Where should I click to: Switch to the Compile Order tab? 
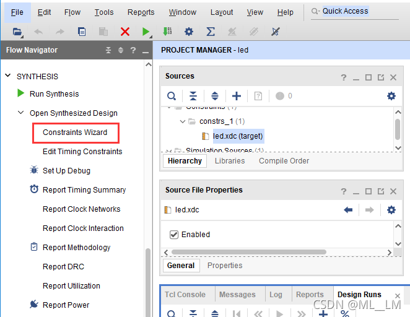point(284,161)
